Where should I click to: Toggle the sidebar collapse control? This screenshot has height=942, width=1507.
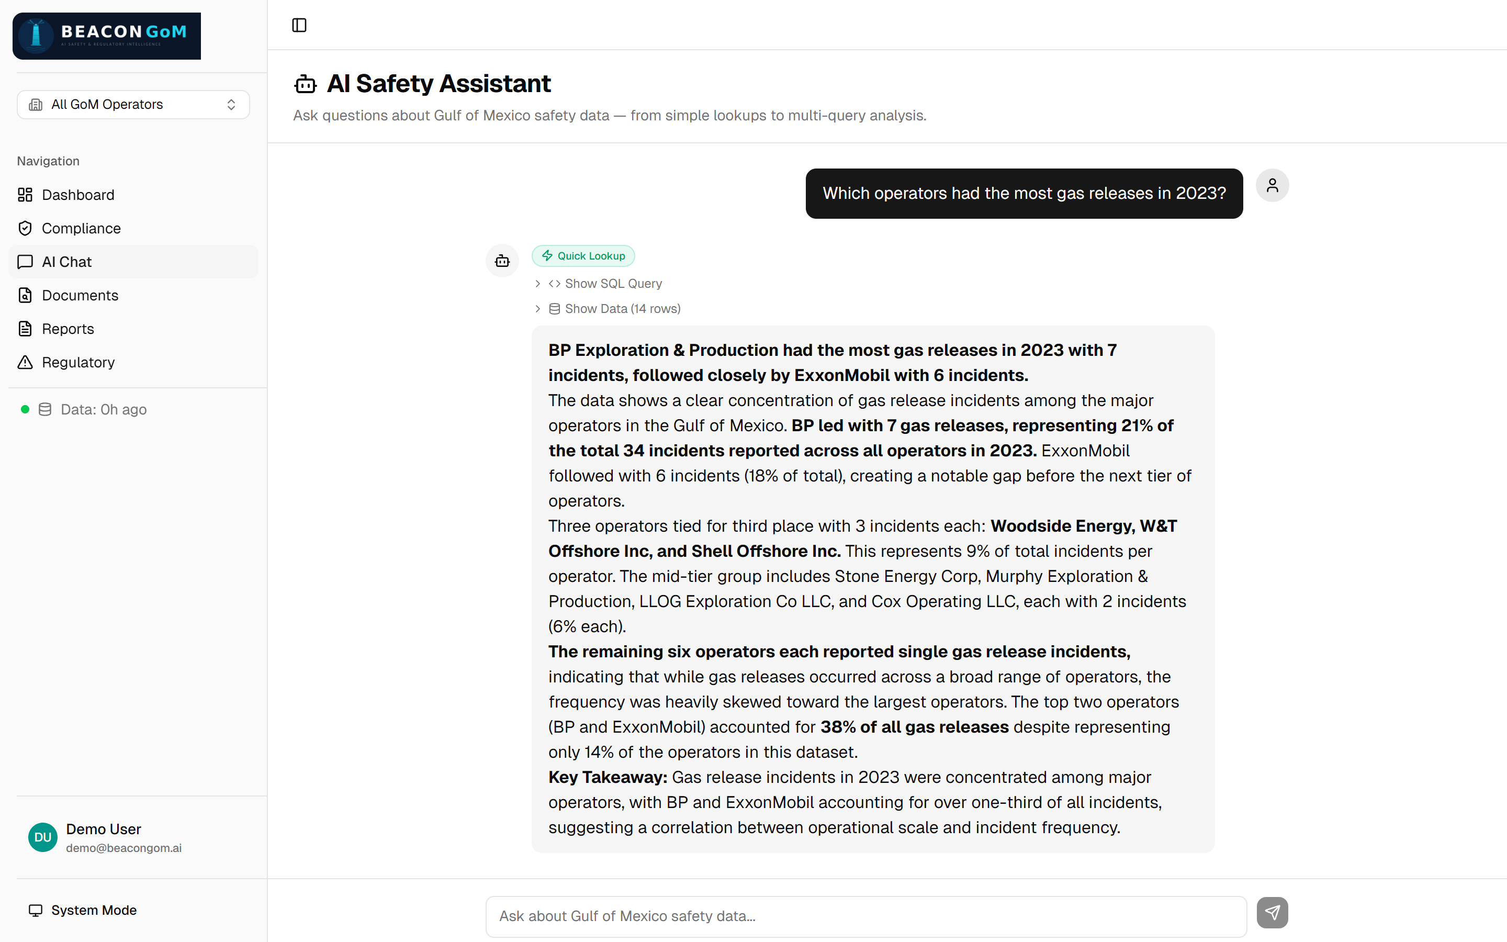(x=299, y=25)
